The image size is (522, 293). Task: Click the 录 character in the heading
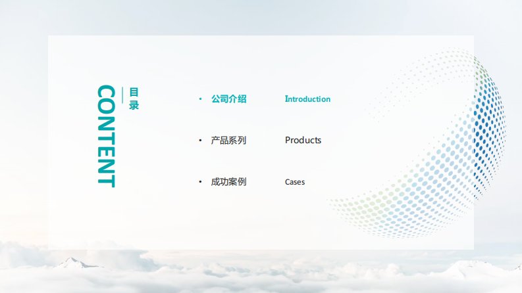[x=134, y=105]
